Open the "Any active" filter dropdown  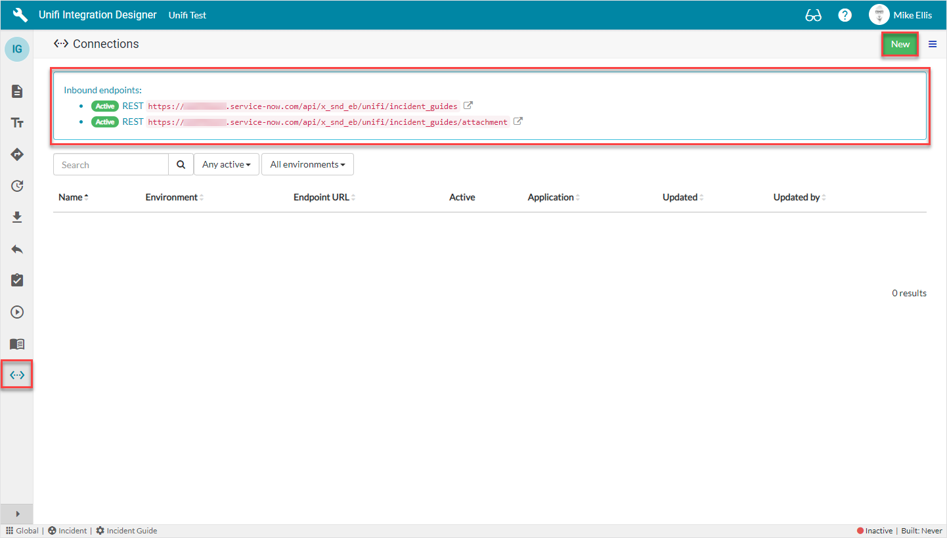(x=226, y=164)
